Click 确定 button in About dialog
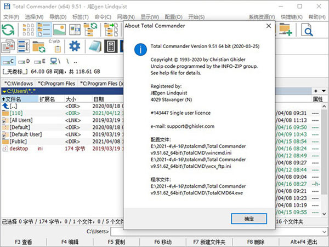The width and height of the screenshot is (329, 247). (249, 219)
